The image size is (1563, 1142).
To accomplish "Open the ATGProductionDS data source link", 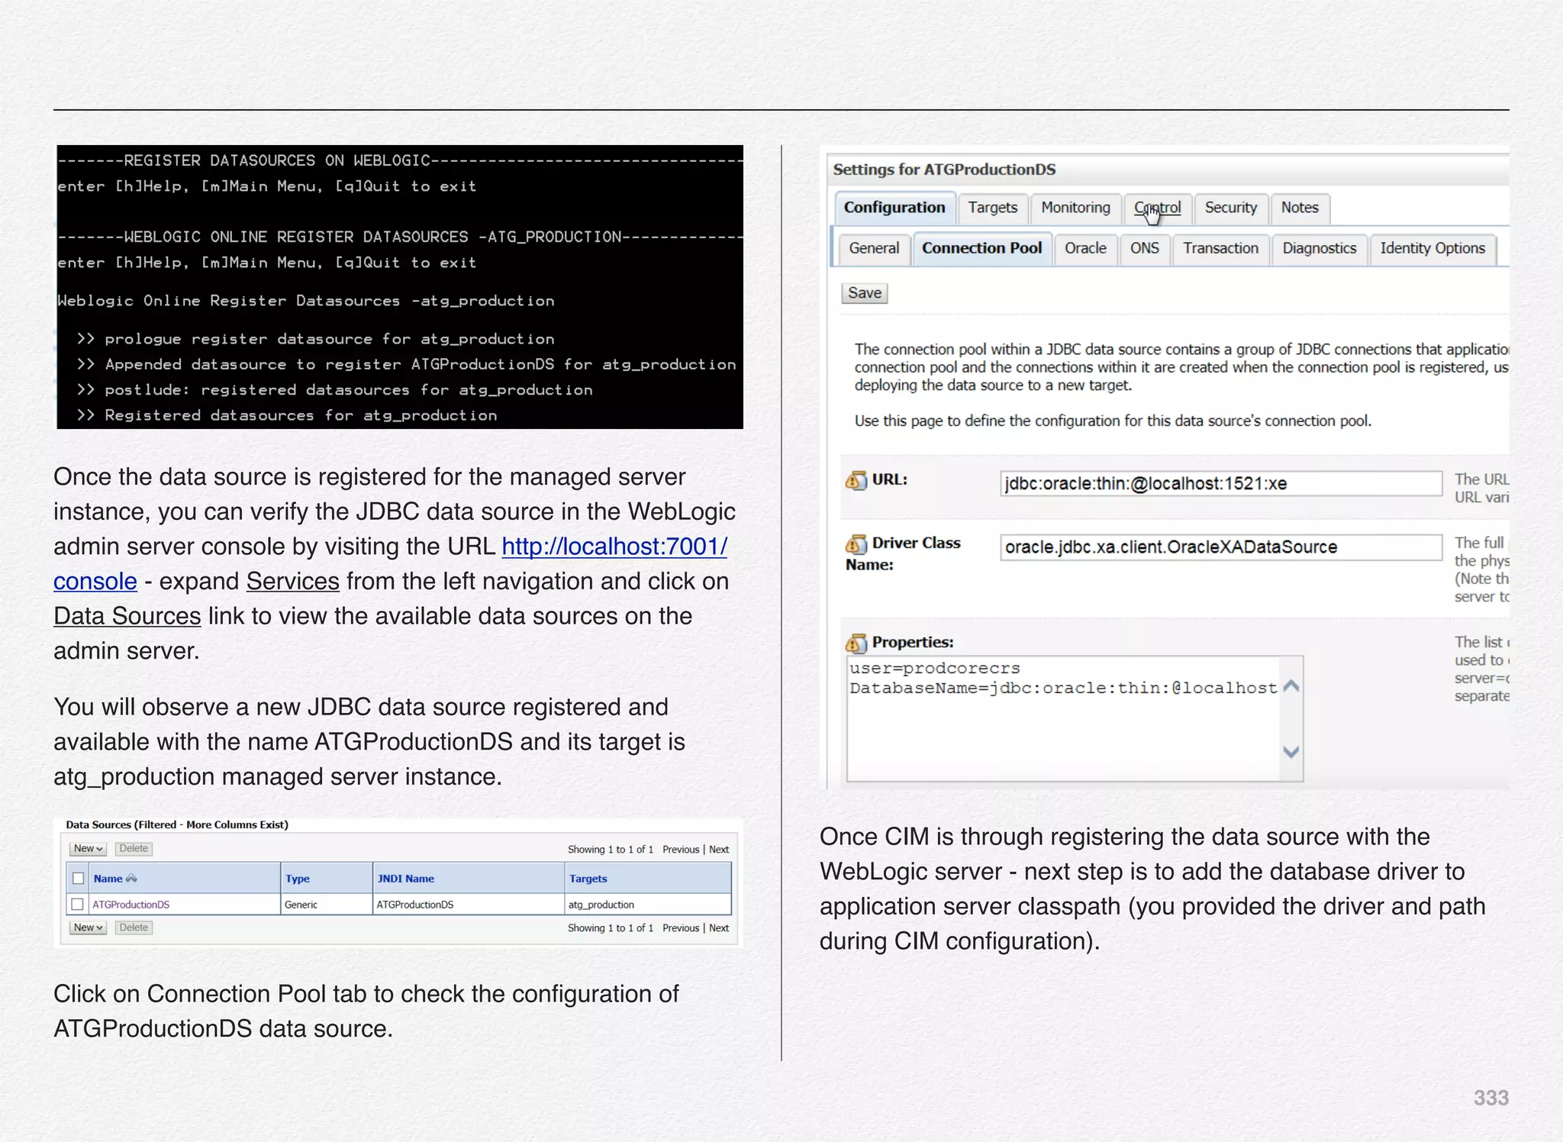I will click(131, 905).
